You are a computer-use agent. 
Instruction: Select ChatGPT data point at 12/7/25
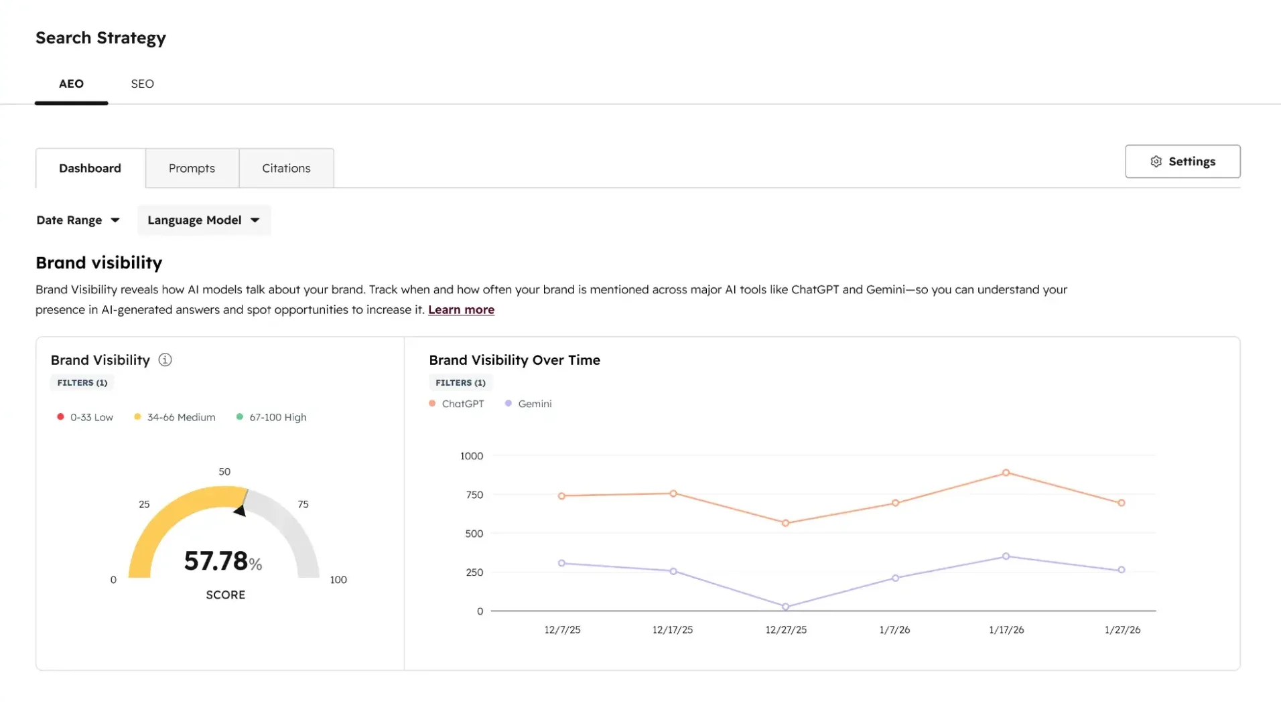[561, 496]
